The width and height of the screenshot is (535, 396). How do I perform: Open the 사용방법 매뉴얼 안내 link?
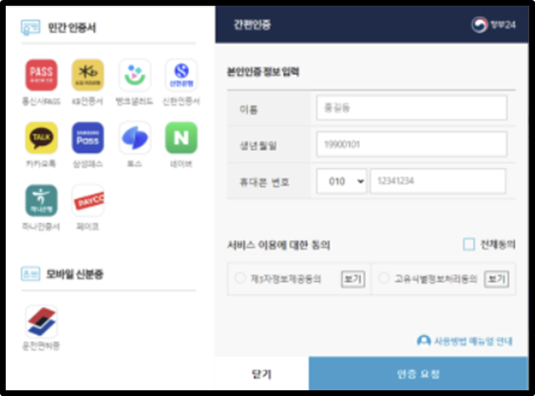465,341
